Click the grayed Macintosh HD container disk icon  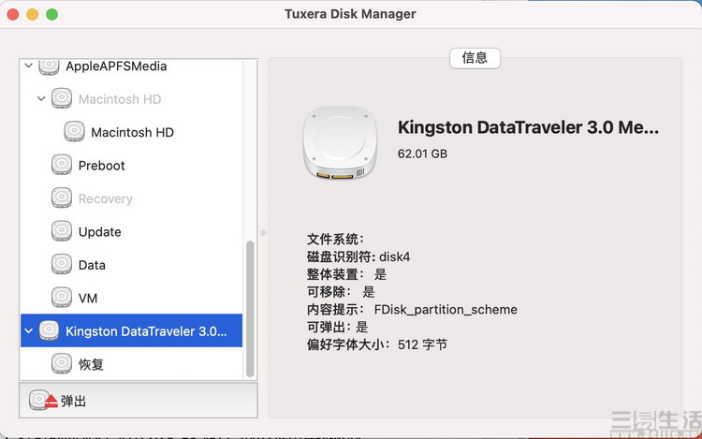point(62,98)
